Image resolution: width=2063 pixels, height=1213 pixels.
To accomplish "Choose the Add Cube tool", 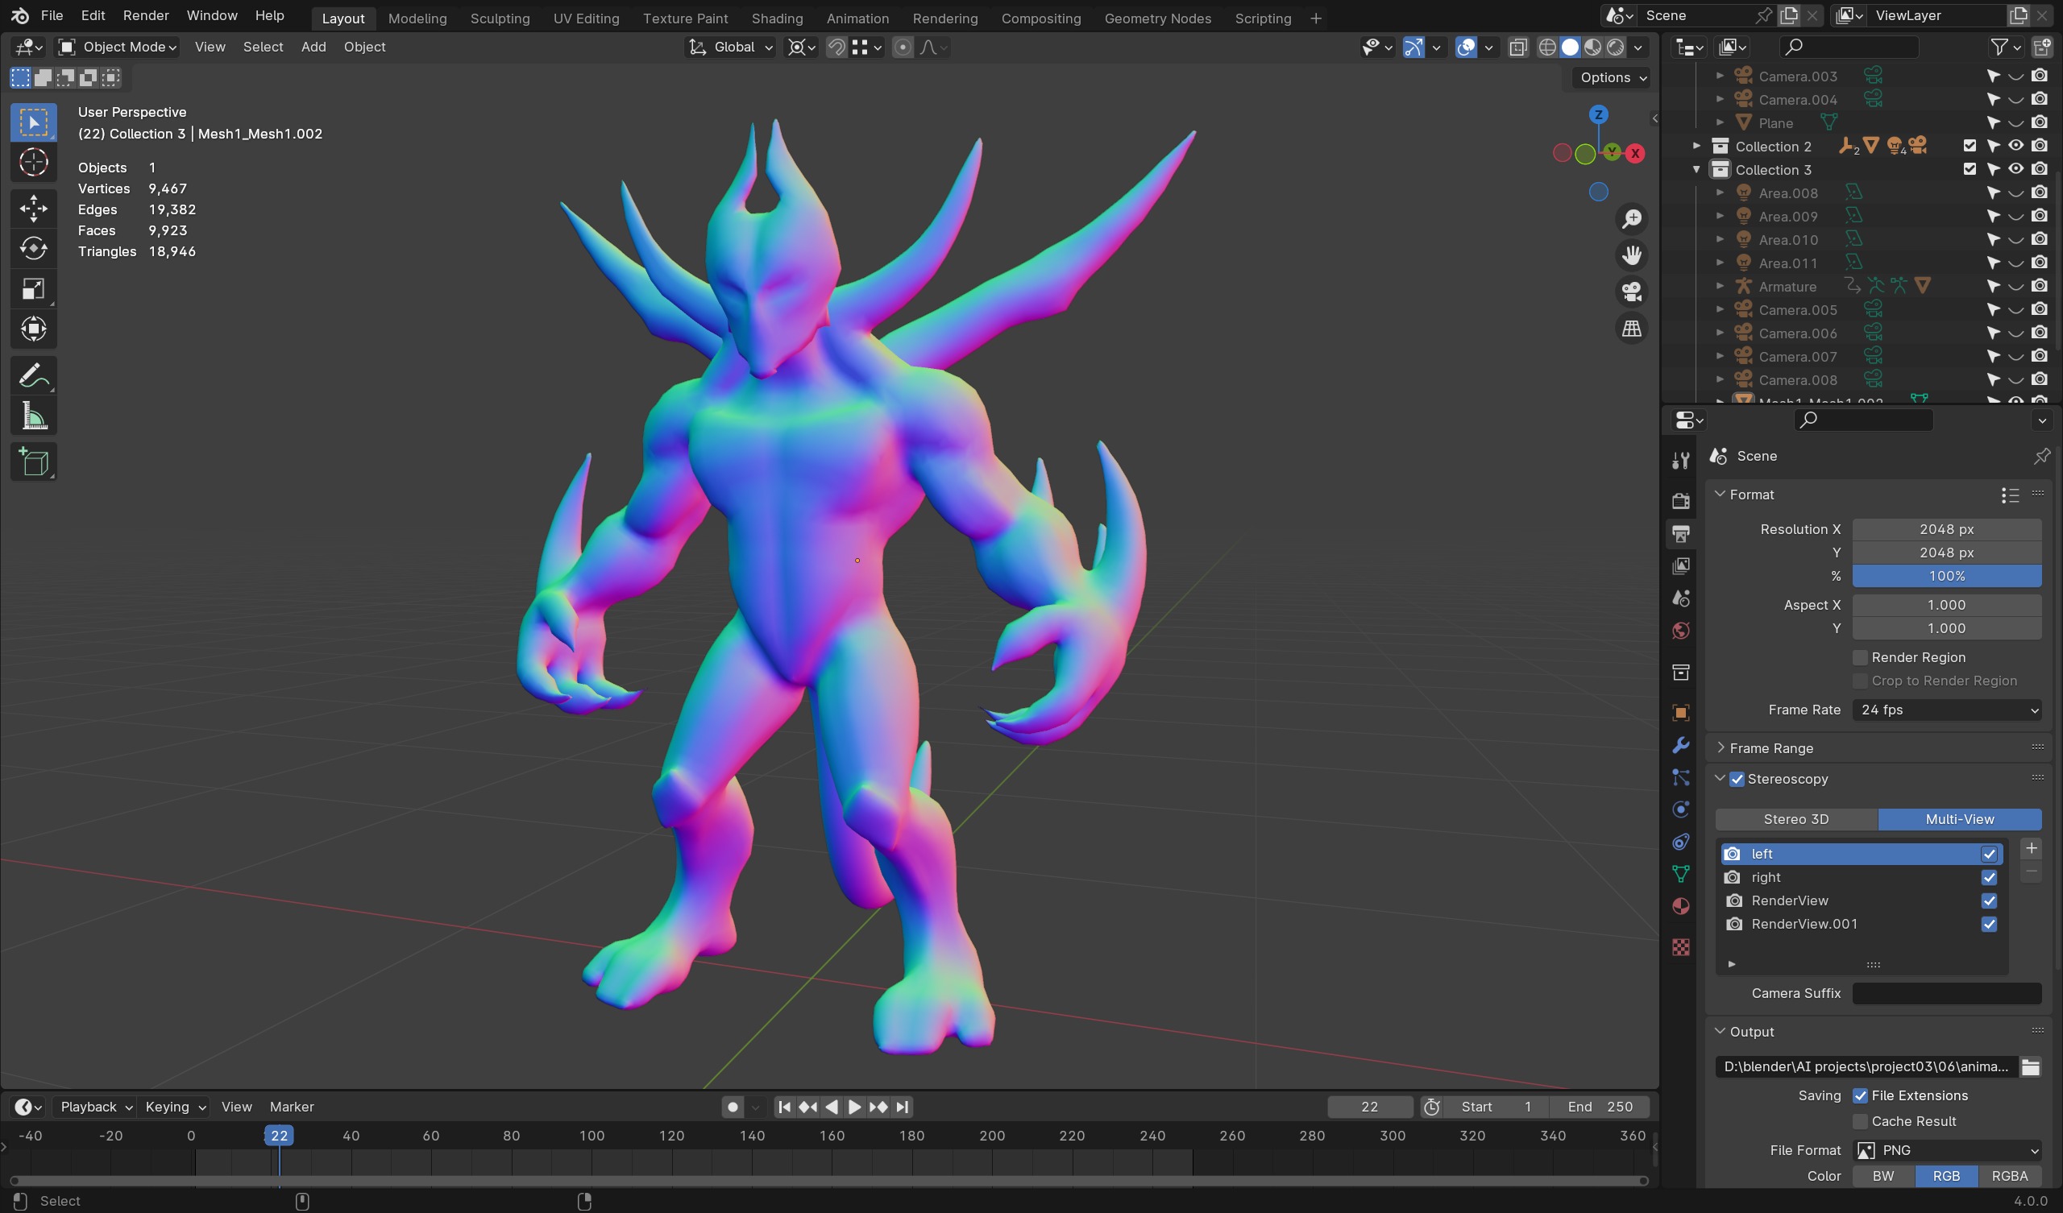I will tap(34, 462).
